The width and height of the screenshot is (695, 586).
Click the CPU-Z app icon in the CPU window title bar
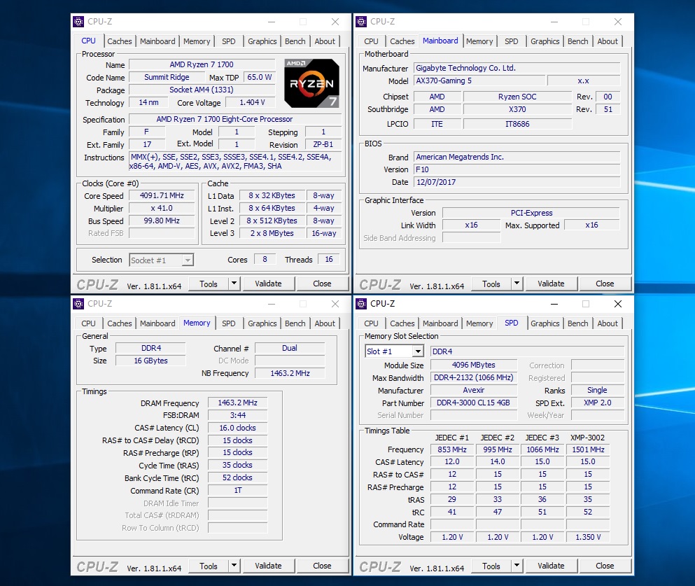coord(78,21)
